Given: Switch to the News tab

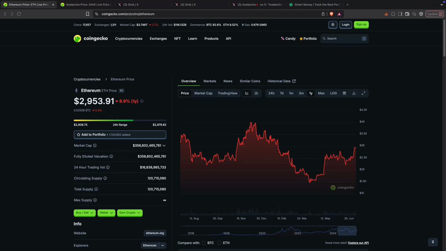Looking at the screenshot, I should [x=228, y=81].
